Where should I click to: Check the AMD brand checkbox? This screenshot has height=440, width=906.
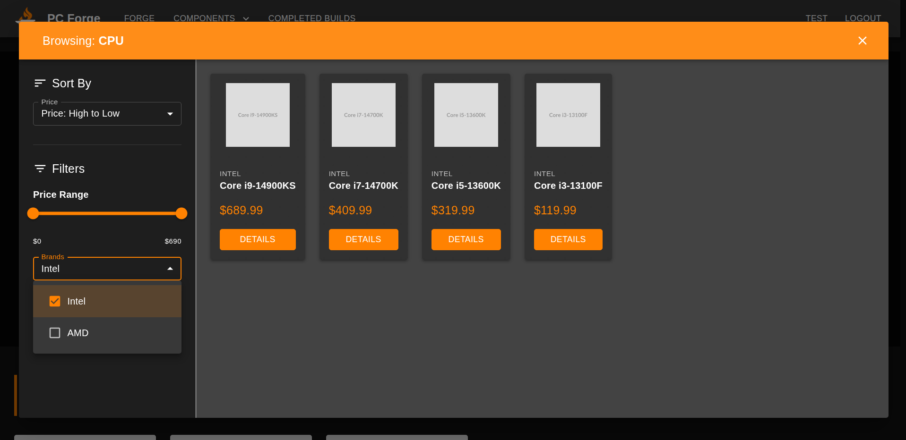tap(55, 333)
